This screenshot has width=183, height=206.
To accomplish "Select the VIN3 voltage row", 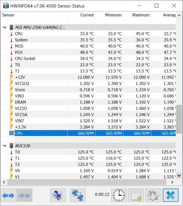I will click(x=88, y=96).
